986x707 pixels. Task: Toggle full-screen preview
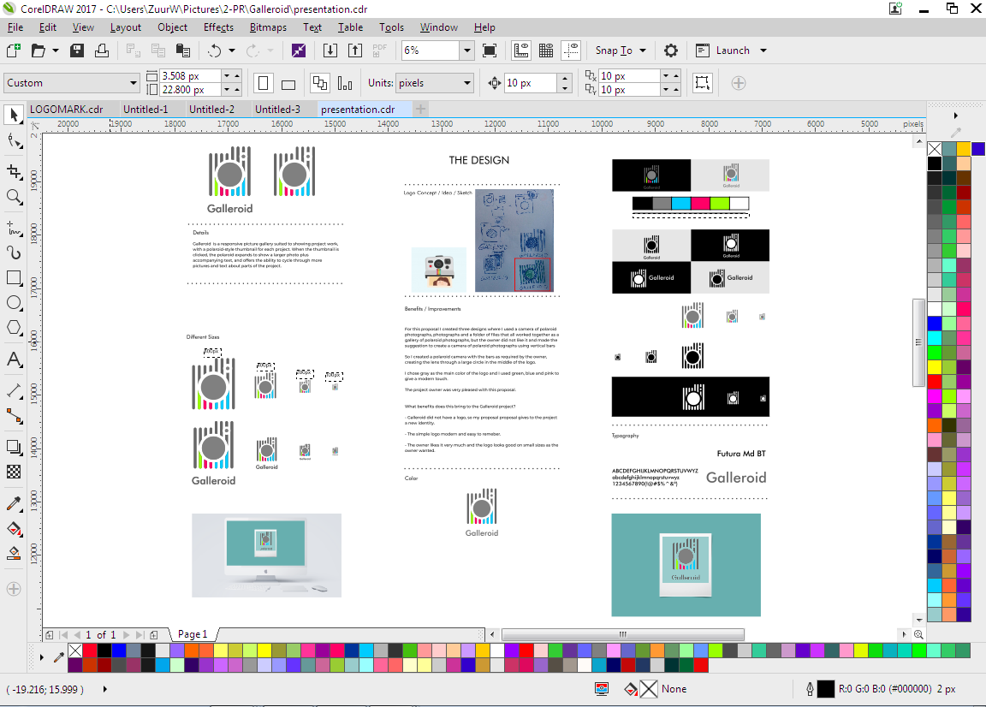(490, 50)
